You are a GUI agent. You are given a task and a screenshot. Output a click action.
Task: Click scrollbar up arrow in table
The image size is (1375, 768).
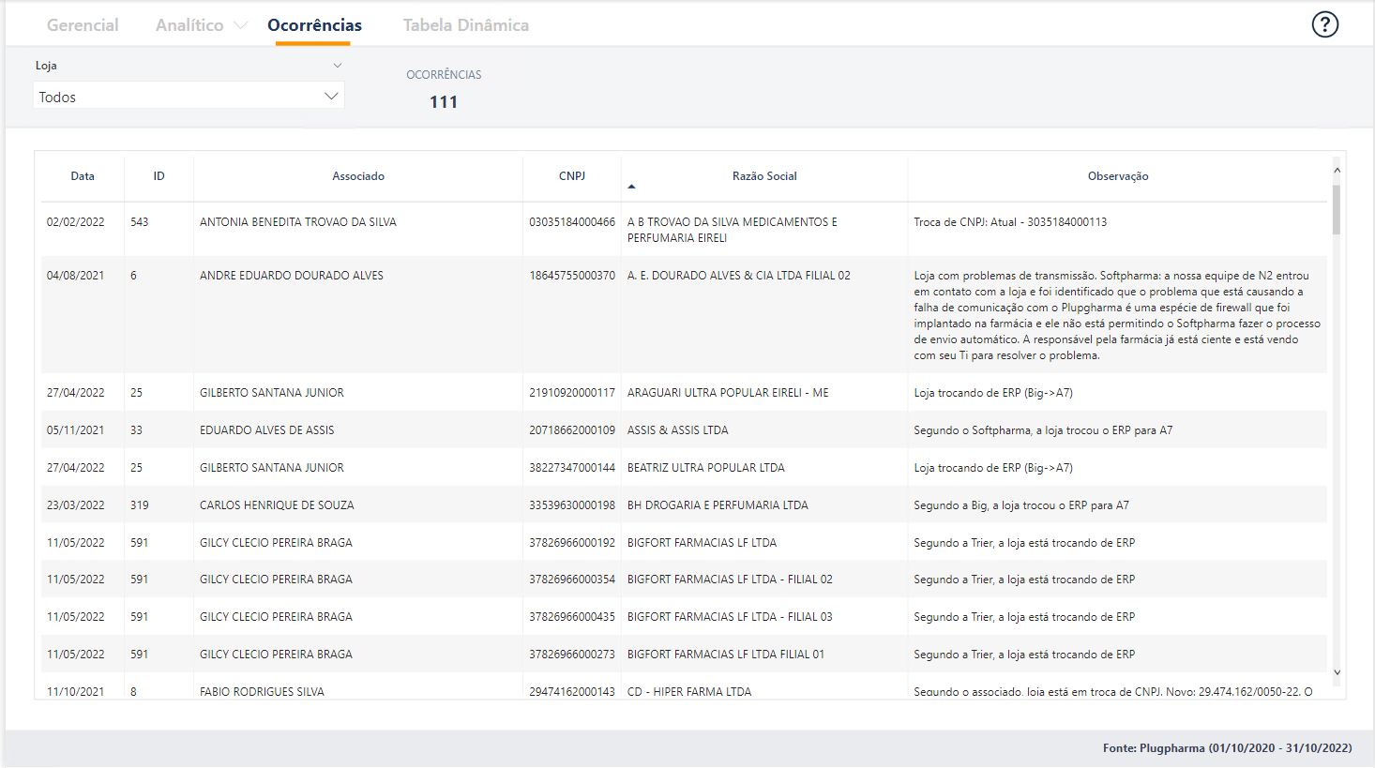click(1337, 171)
